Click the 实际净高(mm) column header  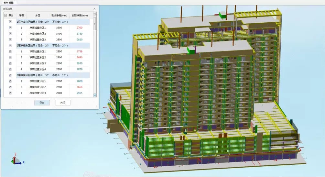(80, 15)
